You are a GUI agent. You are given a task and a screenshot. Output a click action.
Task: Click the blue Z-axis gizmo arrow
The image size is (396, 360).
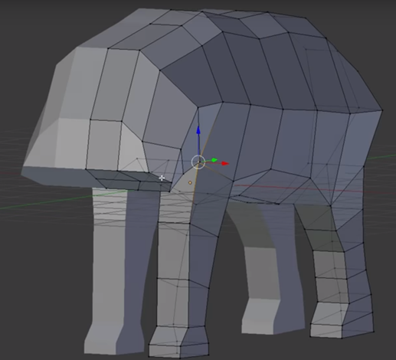click(x=198, y=130)
